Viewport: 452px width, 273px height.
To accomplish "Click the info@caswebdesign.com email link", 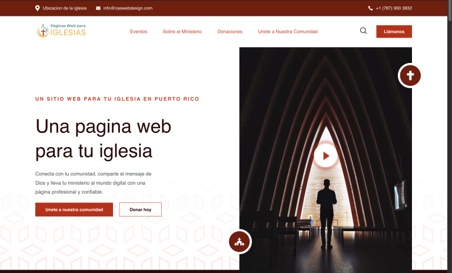I will click(x=128, y=8).
